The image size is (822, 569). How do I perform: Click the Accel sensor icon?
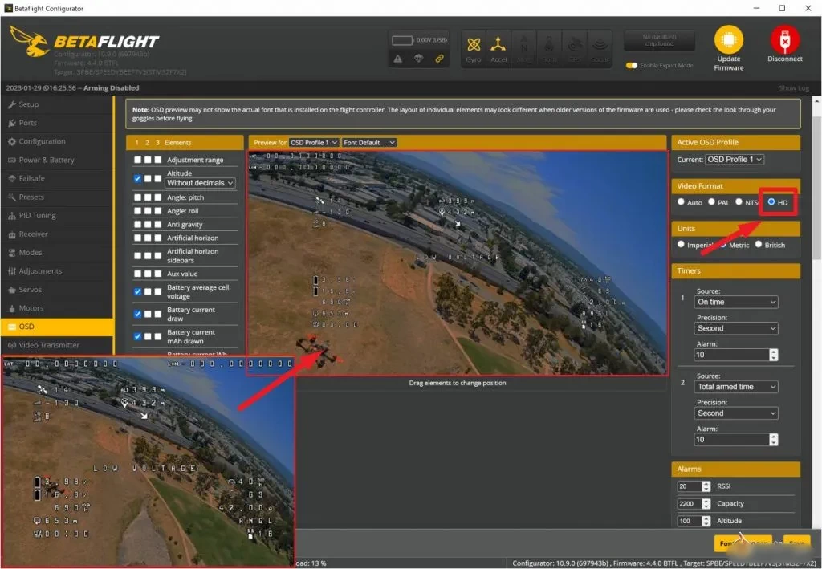498,45
